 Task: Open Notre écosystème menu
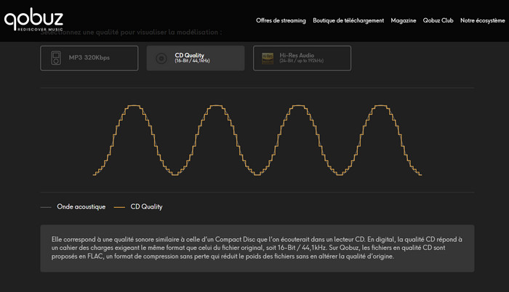tap(481, 20)
